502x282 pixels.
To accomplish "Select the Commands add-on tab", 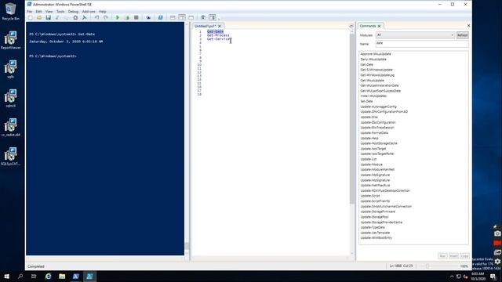I will pyautogui.click(x=368, y=26).
